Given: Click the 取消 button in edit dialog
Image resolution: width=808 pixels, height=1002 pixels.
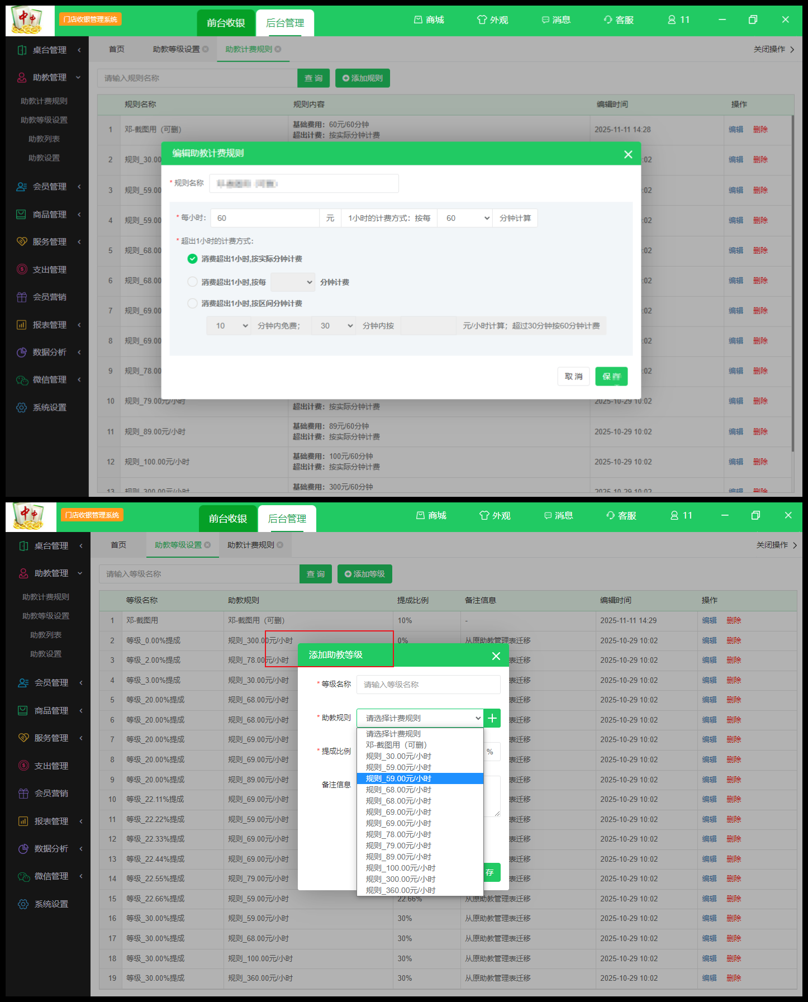Looking at the screenshot, I should 573,377.
